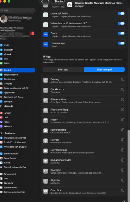Switch to Efter app tab
This screenshot has width=130, height=202.
(x=63, y=69)
